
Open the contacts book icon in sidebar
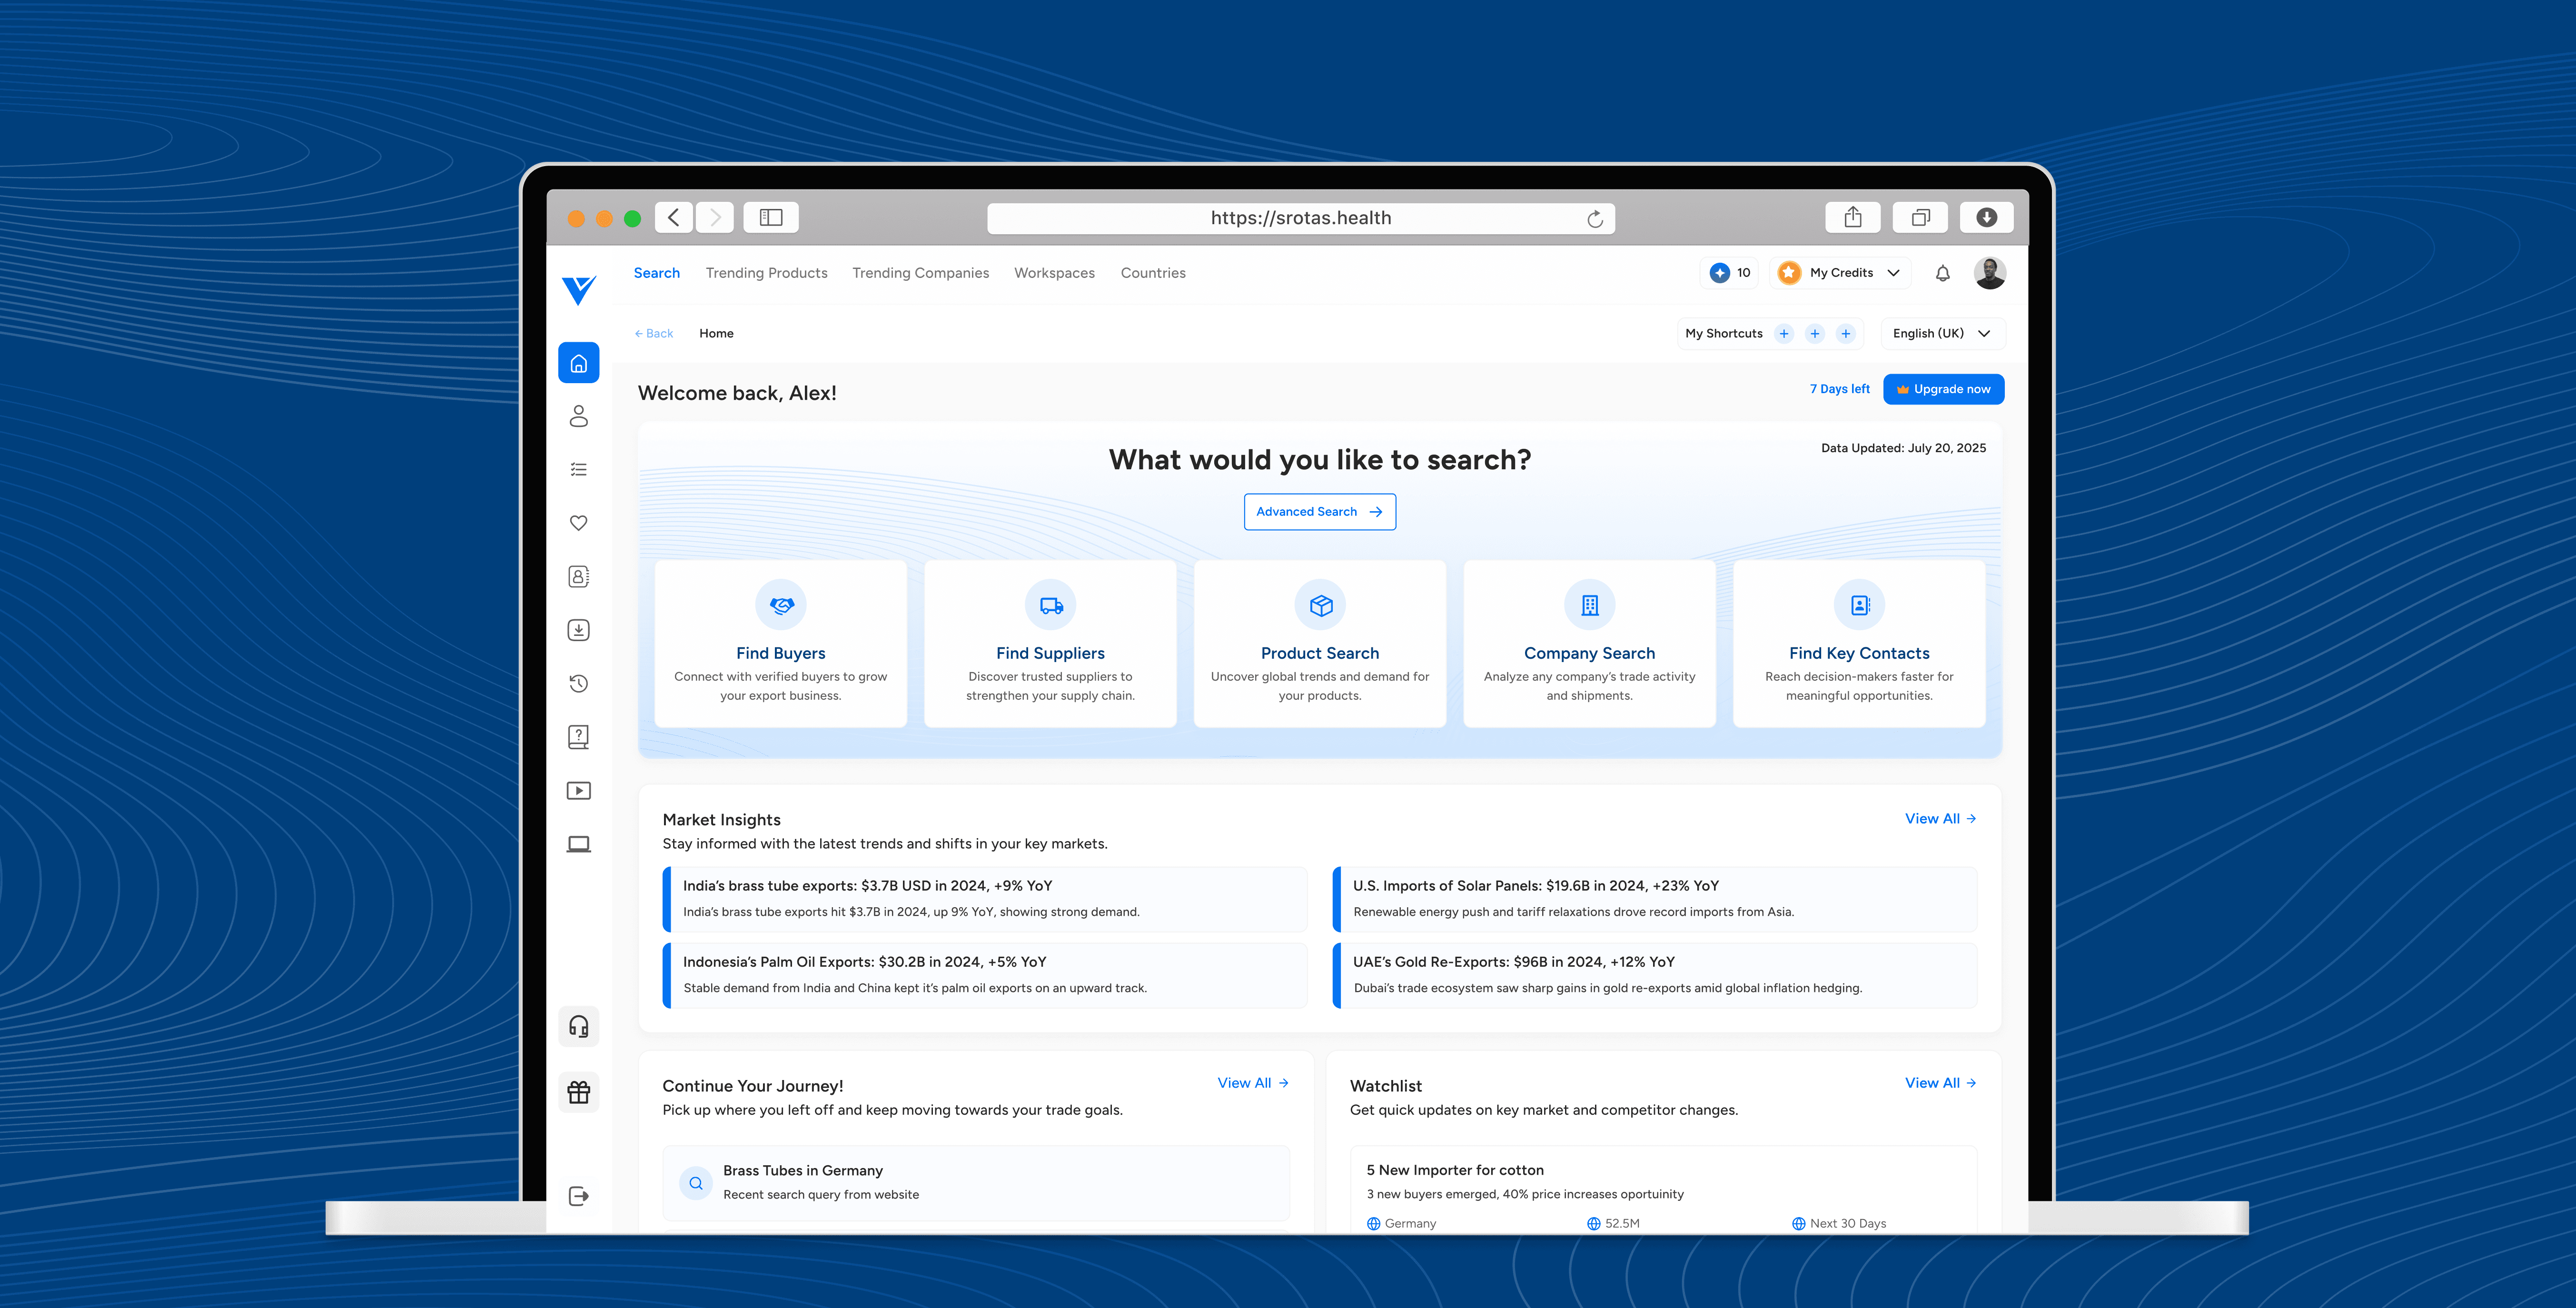coord(579,576)
